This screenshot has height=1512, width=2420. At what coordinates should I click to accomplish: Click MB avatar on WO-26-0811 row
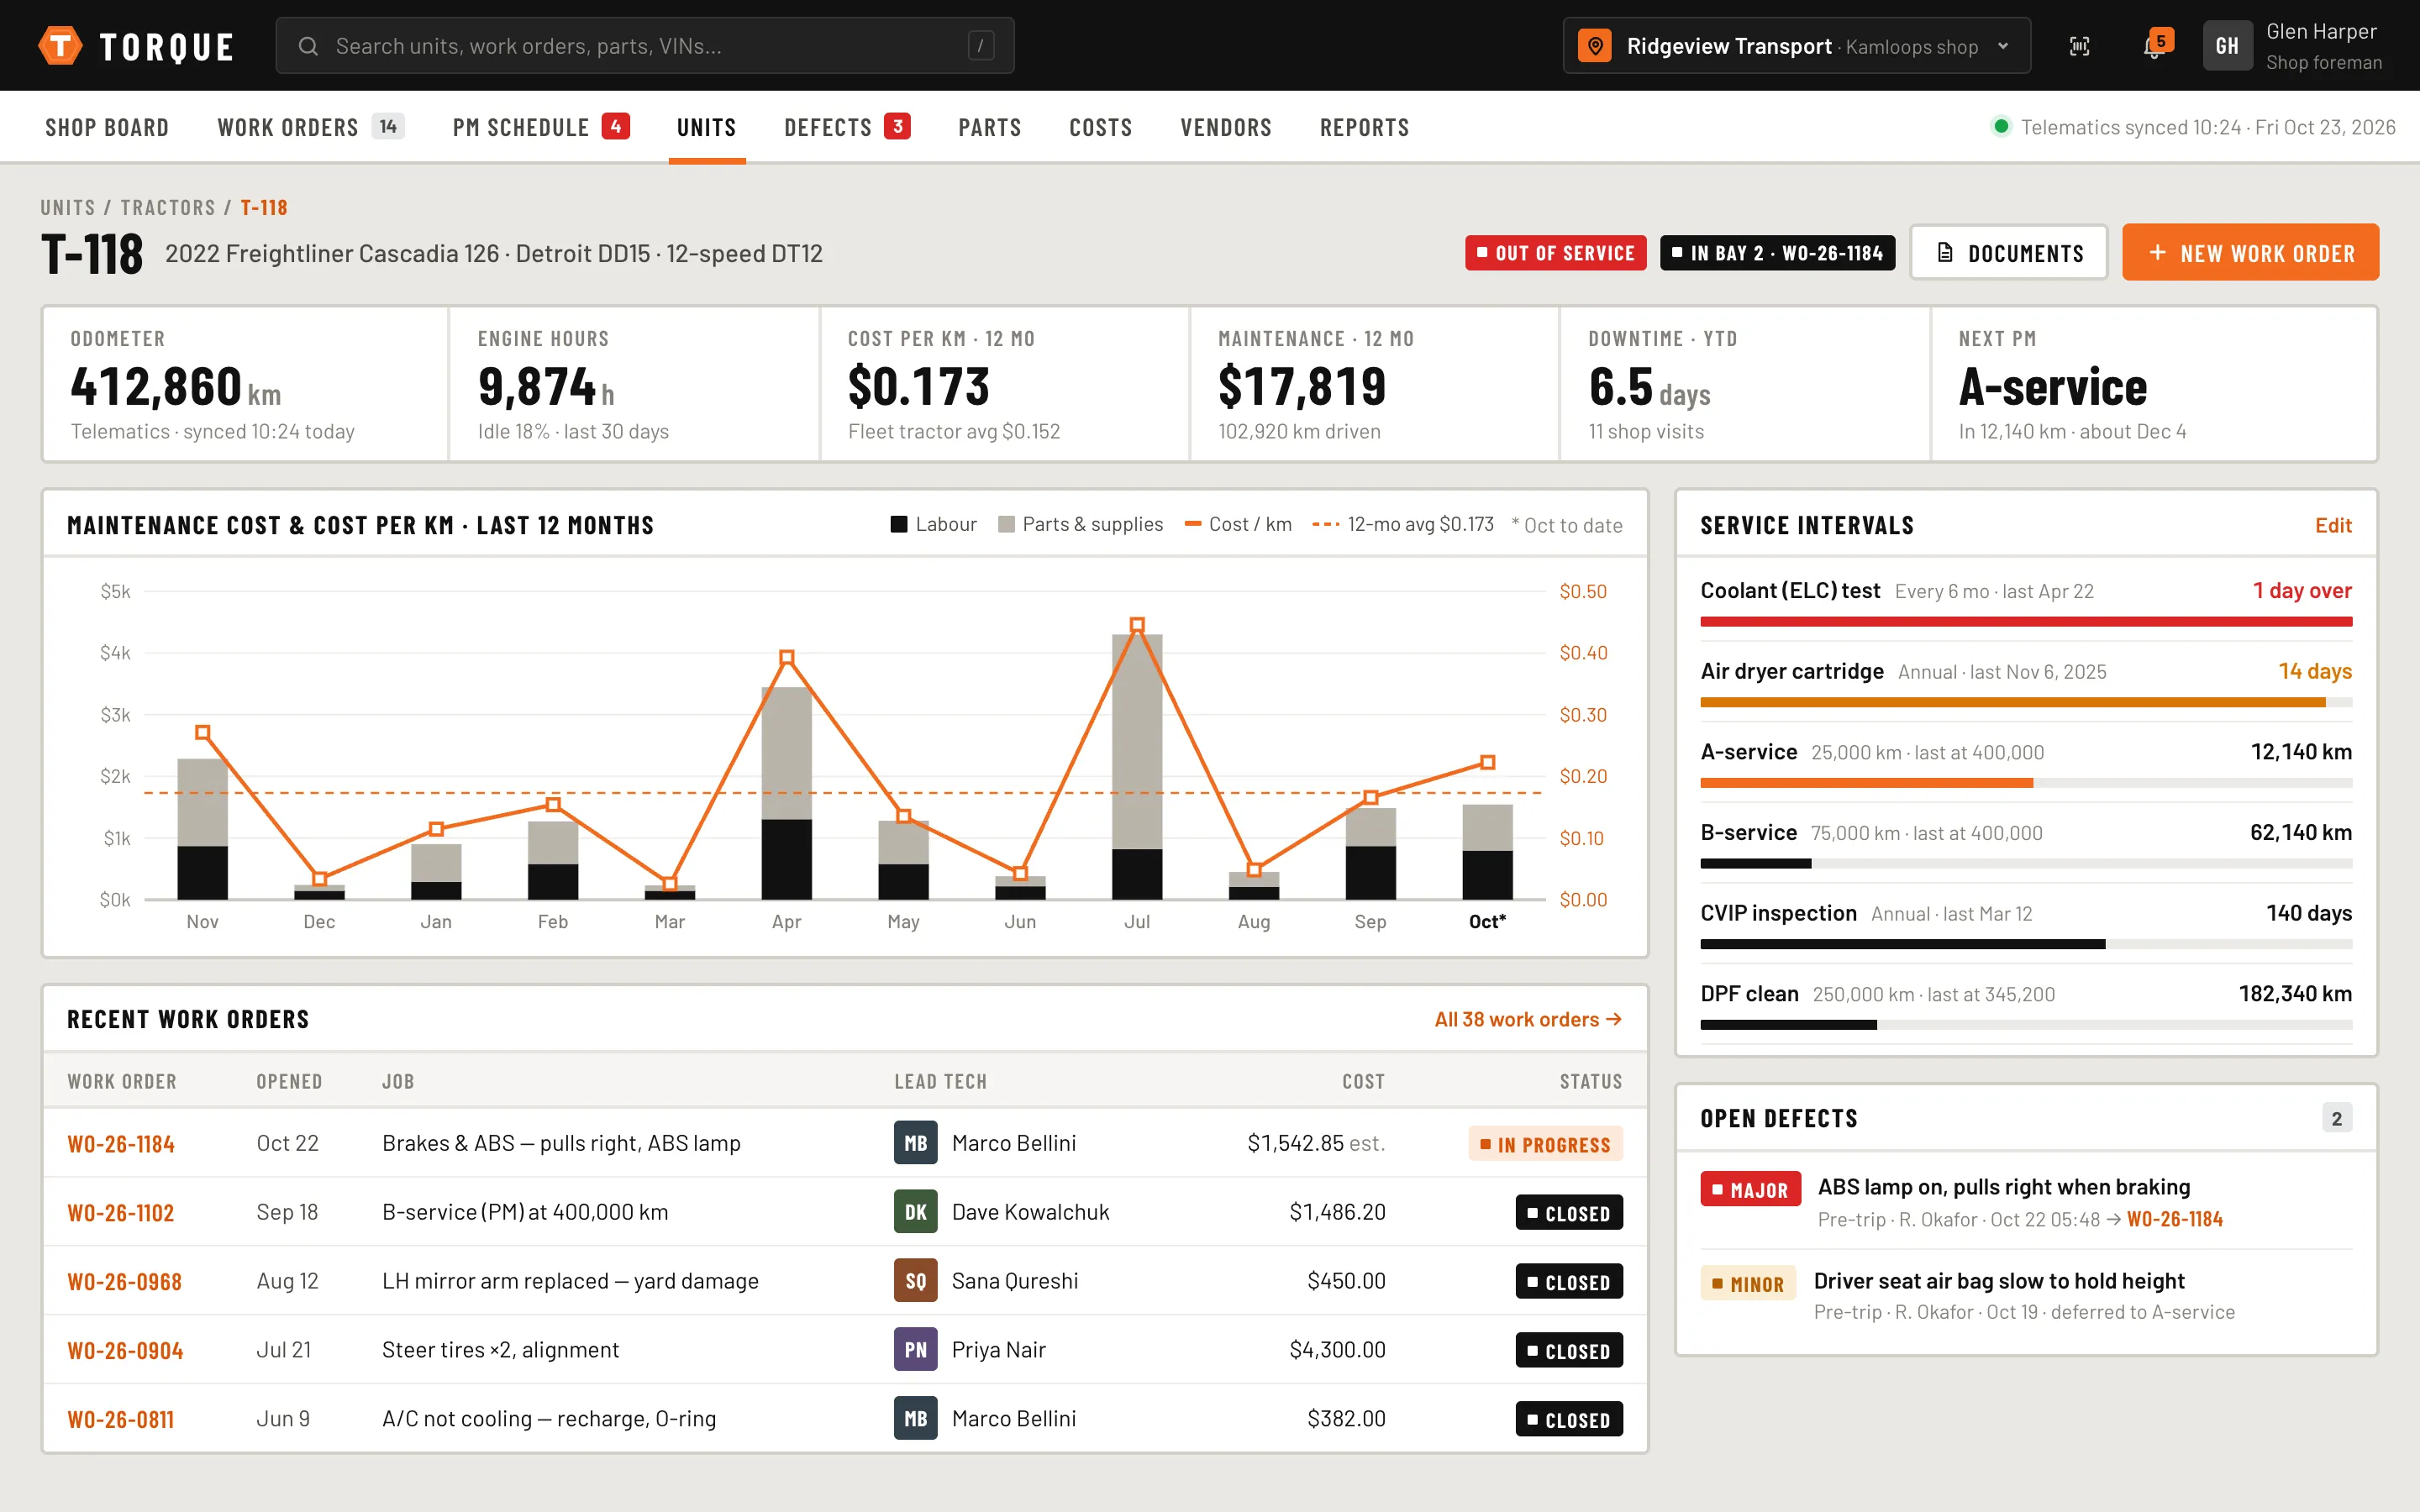coord(915,1419)
